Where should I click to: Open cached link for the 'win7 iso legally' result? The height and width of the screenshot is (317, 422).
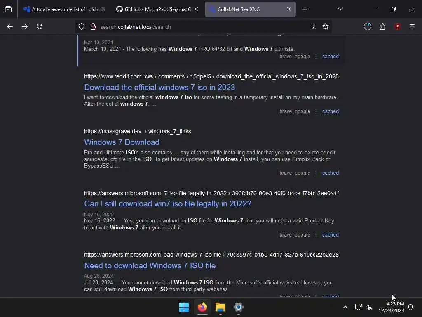click(x=331, y=235)
